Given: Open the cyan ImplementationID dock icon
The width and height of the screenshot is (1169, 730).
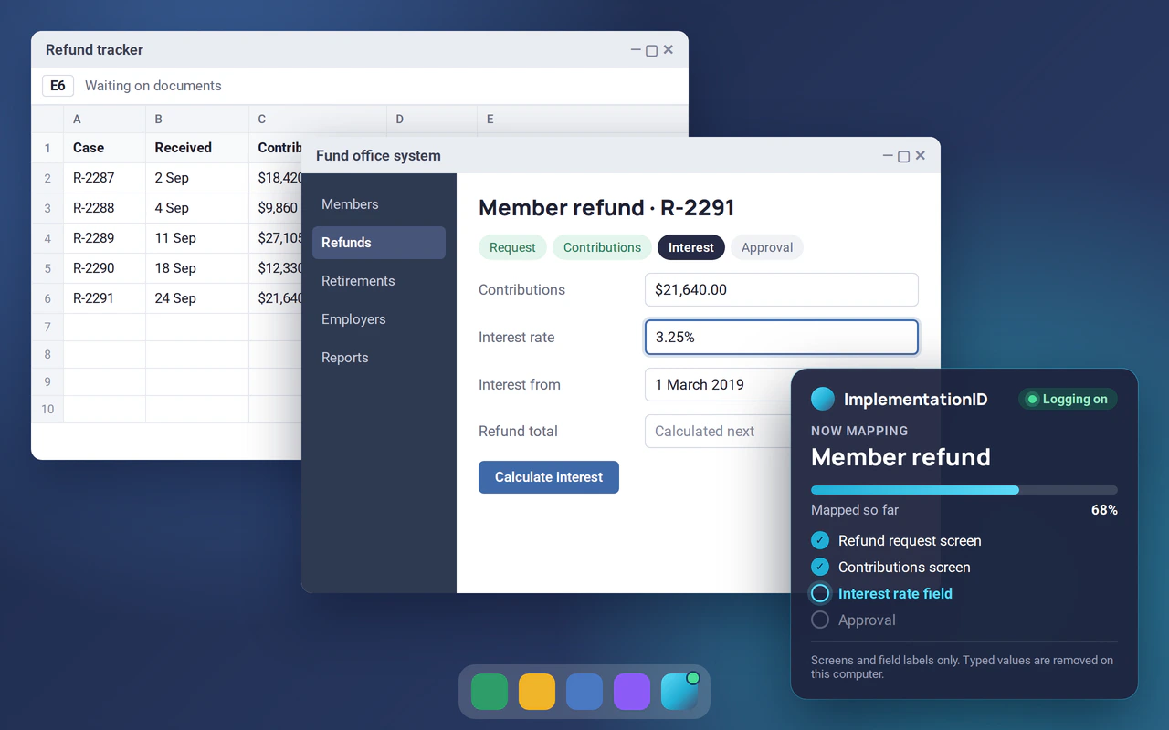Looking at the screenshot, I should [x=679, y=692].
